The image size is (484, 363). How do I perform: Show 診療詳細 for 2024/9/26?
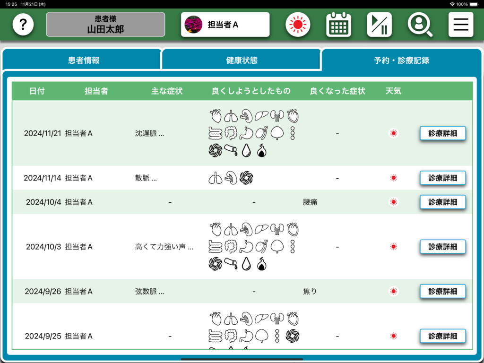[442, 292]
